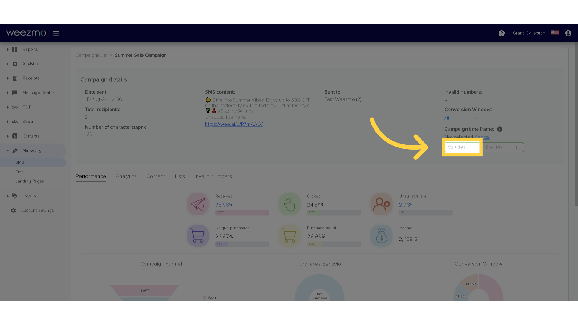Image resolution: width=578 pixels, height=325 pixels.
Task: Change language via the US flag icon
Action: [x=555, y=32]
